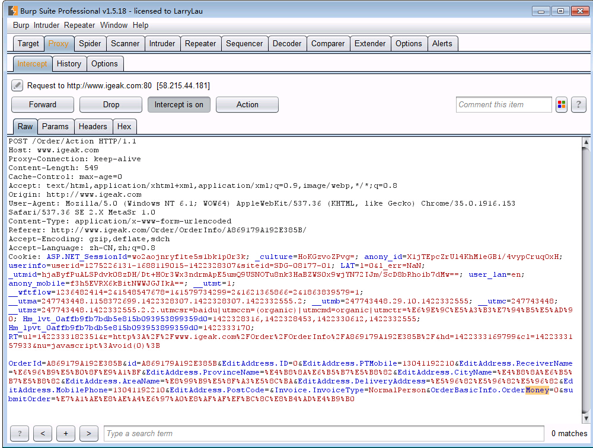Click the ASP.NET_SessionId cookie name
The width and height of the screenshot is (593, 448).
(x=87, y=257)
